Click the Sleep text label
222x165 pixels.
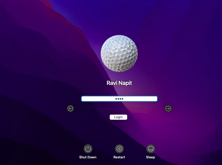(x=151, y=157)
